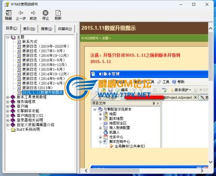Open the 版本工具使用教程 book icon
The image size is (216, 176).
tap(13, 97)
